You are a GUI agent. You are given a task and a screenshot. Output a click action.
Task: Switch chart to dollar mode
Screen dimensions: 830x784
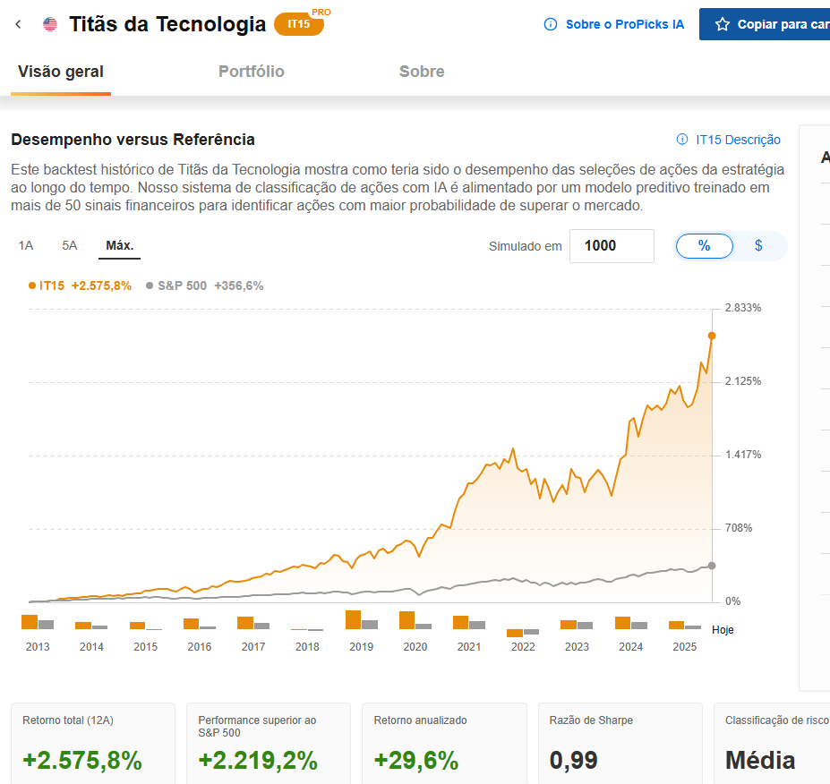[758, 245]
